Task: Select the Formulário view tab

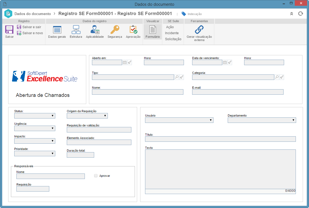Action: (x=153, y=32)
